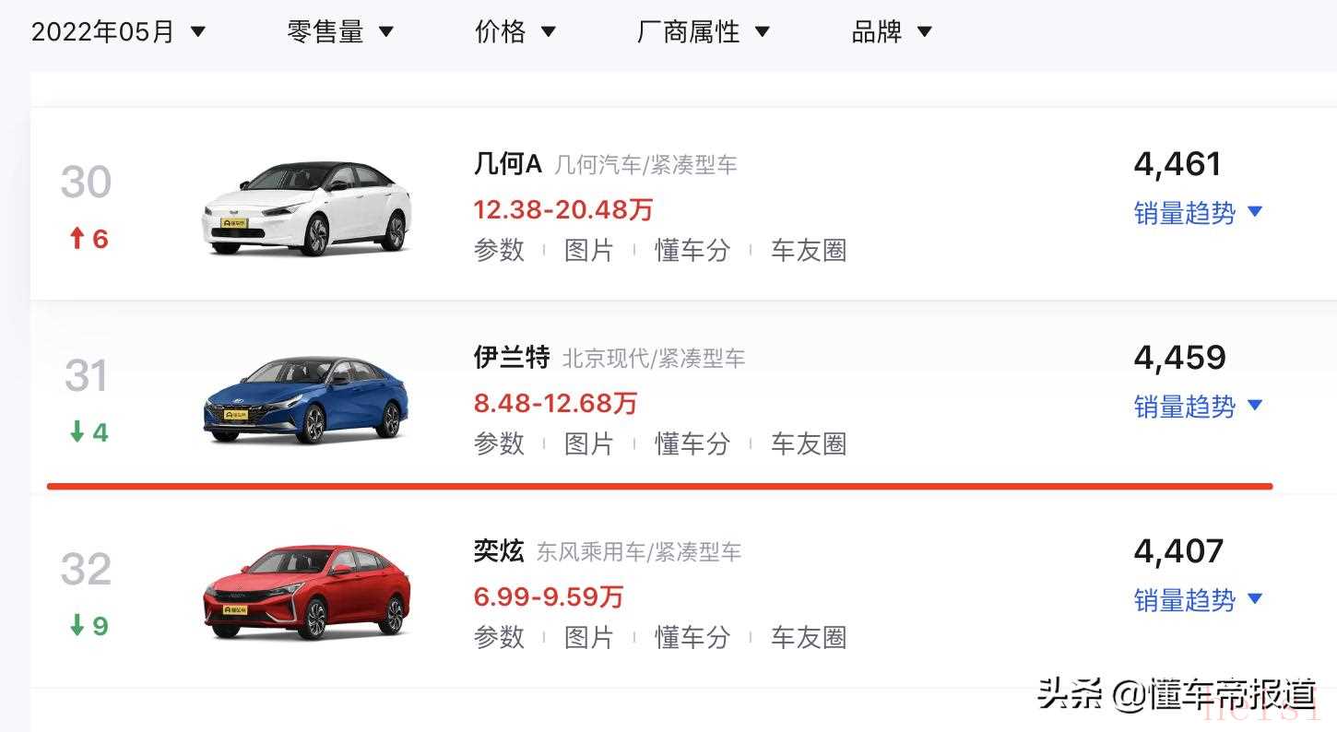Open the 几何A model title link
This screenshot has width=1337, height=732.
507,164
